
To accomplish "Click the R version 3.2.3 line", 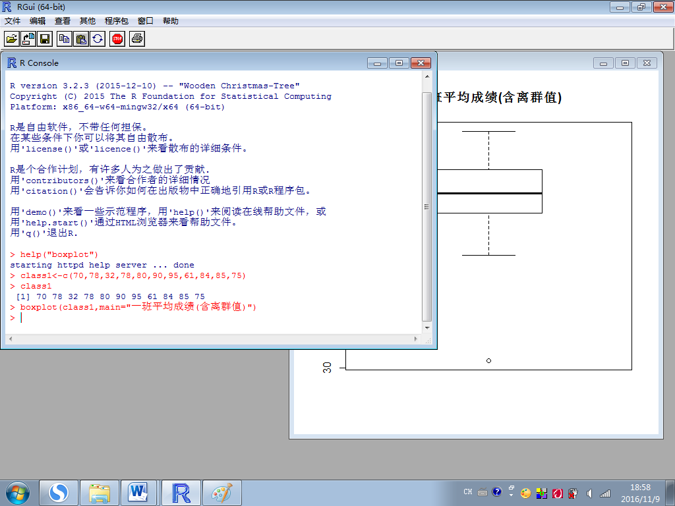I will [155, 86].
